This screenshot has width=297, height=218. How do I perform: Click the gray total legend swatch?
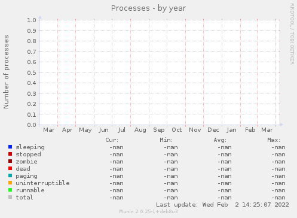point(10,197)
